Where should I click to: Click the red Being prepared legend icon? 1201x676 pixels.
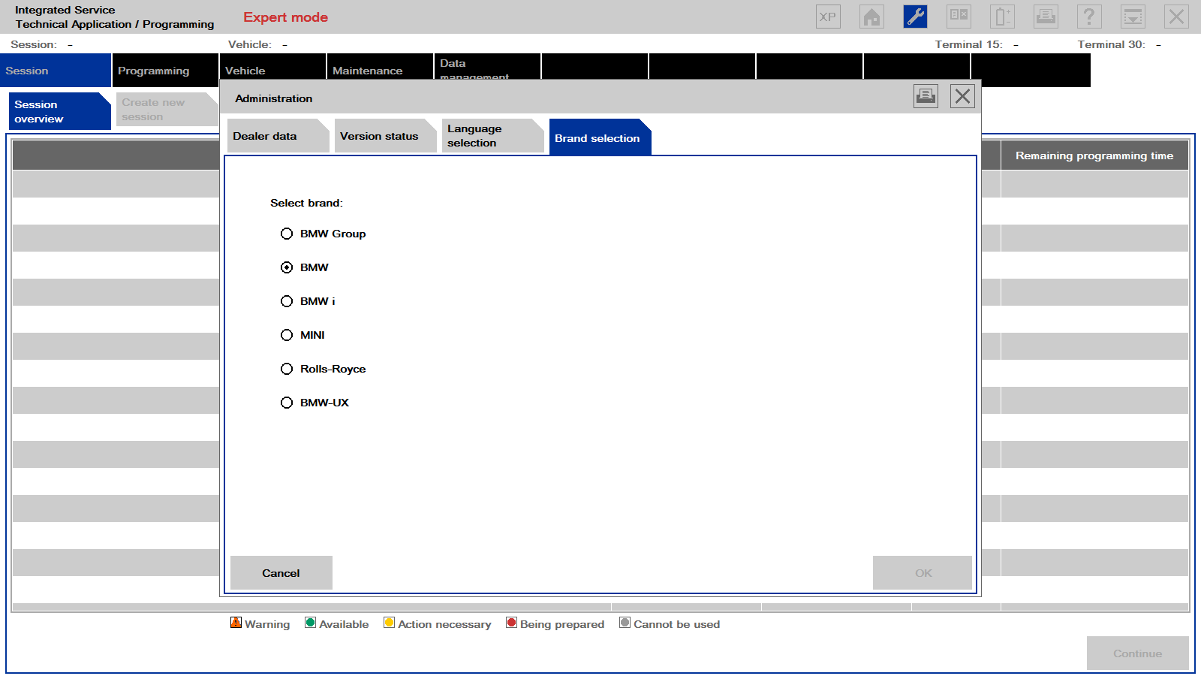[512, 623]
